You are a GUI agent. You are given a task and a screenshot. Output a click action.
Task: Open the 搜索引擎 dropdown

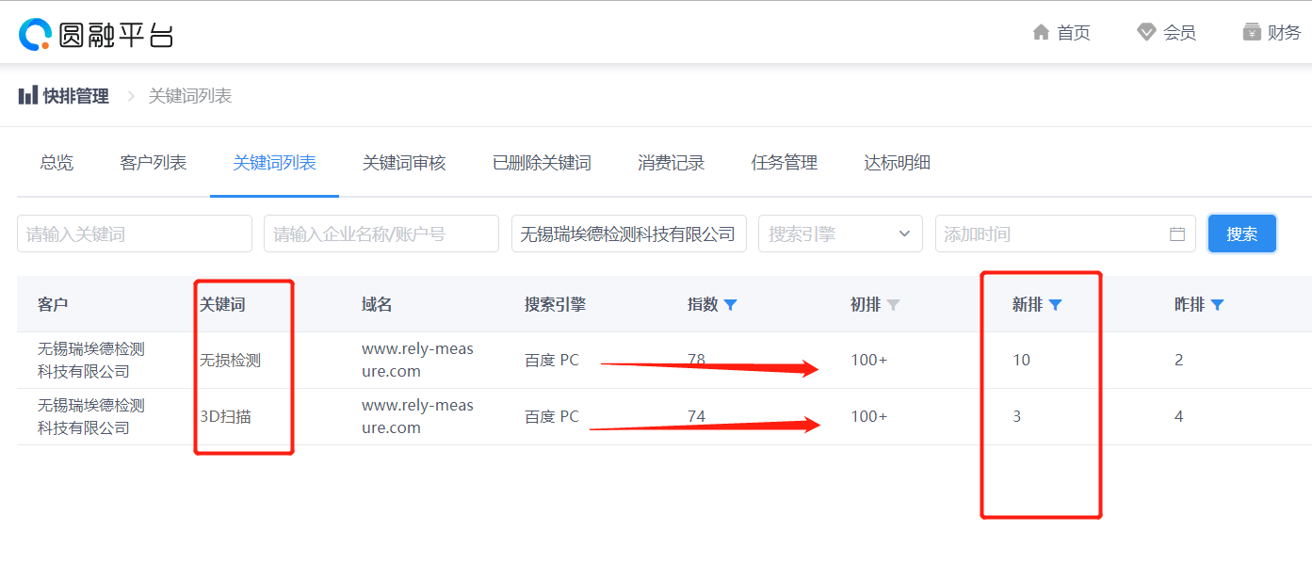click(x=839, y=234)
